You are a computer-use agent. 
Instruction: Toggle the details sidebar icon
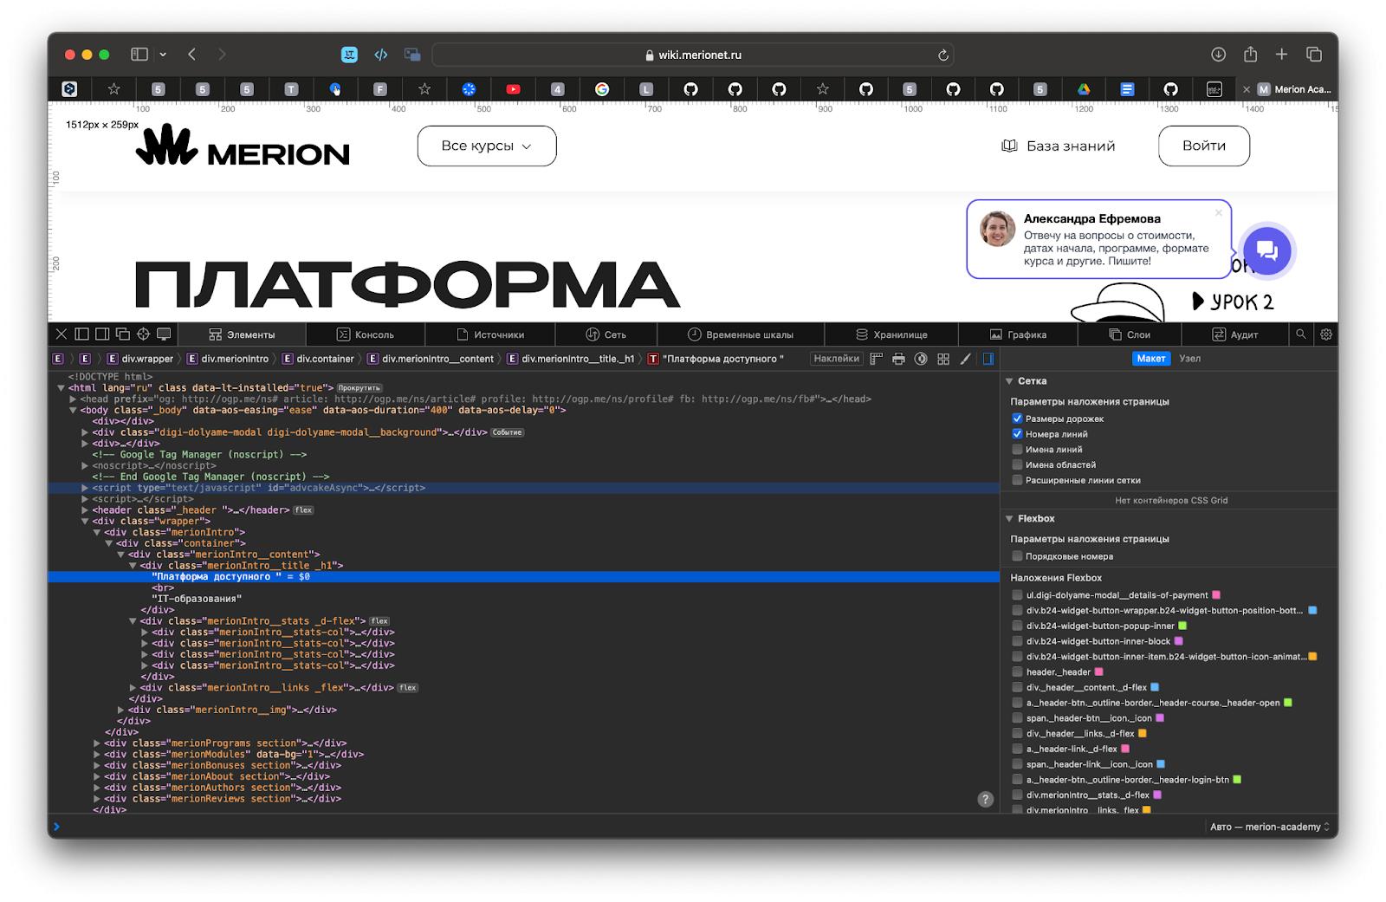point(988,359)
